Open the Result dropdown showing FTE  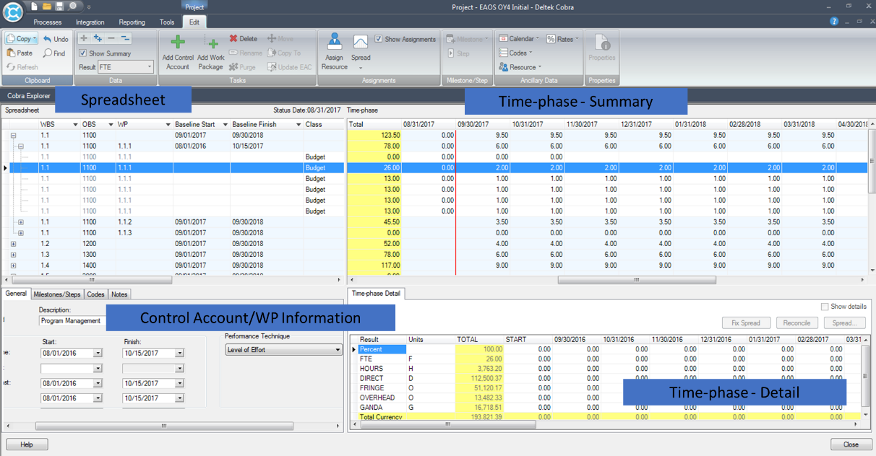coord(148,65)
